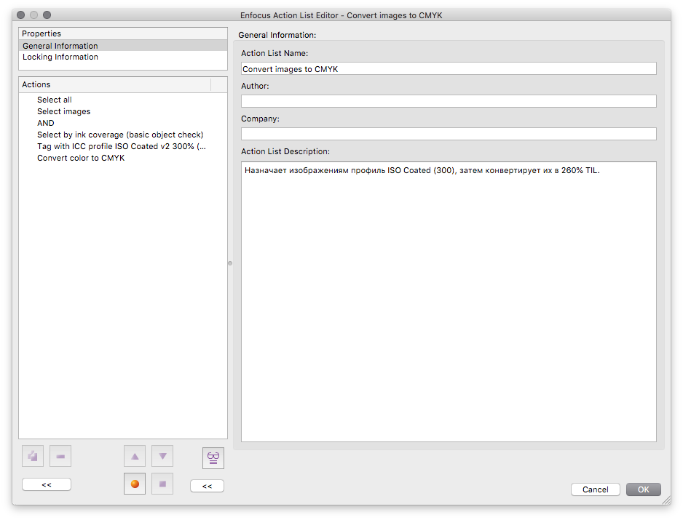
Task: Collapse panel with right << button
Action: pos(208,486)
